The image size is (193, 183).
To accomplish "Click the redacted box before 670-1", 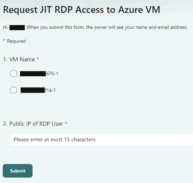I will tap(33, 74).
